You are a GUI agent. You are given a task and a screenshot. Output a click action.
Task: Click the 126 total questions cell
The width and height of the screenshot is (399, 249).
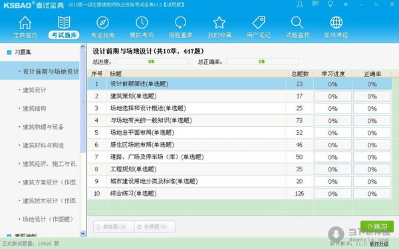pos(299,194)
